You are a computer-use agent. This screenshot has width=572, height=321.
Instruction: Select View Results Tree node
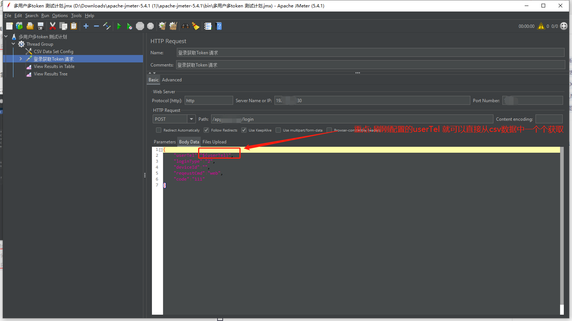tap(51, 74)
